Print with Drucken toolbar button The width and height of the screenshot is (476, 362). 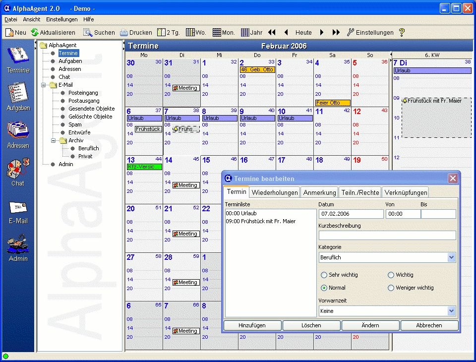[x=136, y=33]
